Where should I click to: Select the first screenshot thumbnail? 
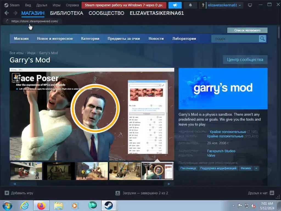(26, 171)
